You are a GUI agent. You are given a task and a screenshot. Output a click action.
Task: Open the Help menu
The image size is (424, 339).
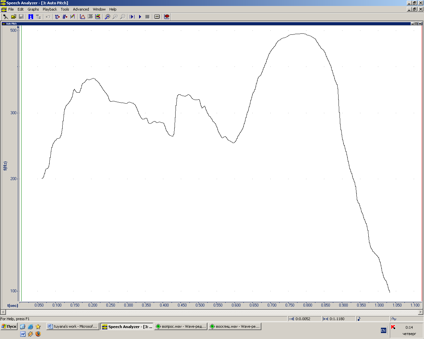(113, 9)
